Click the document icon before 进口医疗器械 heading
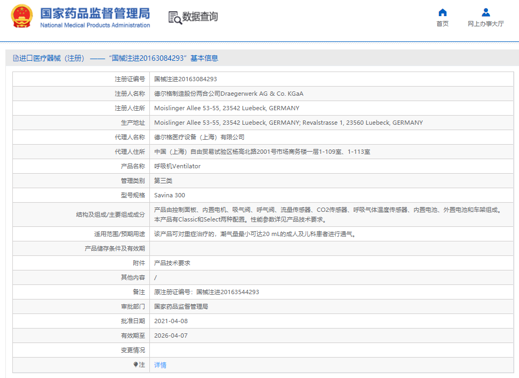Viewport: 519px width, 378px height. point(16,58)
